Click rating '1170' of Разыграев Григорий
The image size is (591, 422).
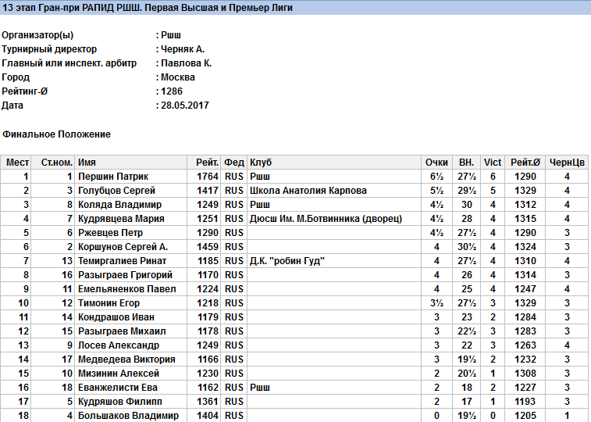tap(208, 274)
